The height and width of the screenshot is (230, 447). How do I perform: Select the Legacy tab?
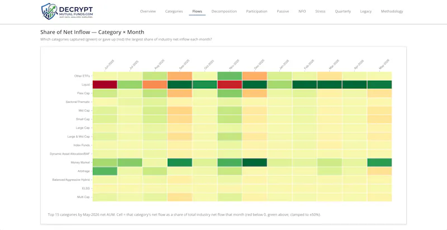click(366, 11)
